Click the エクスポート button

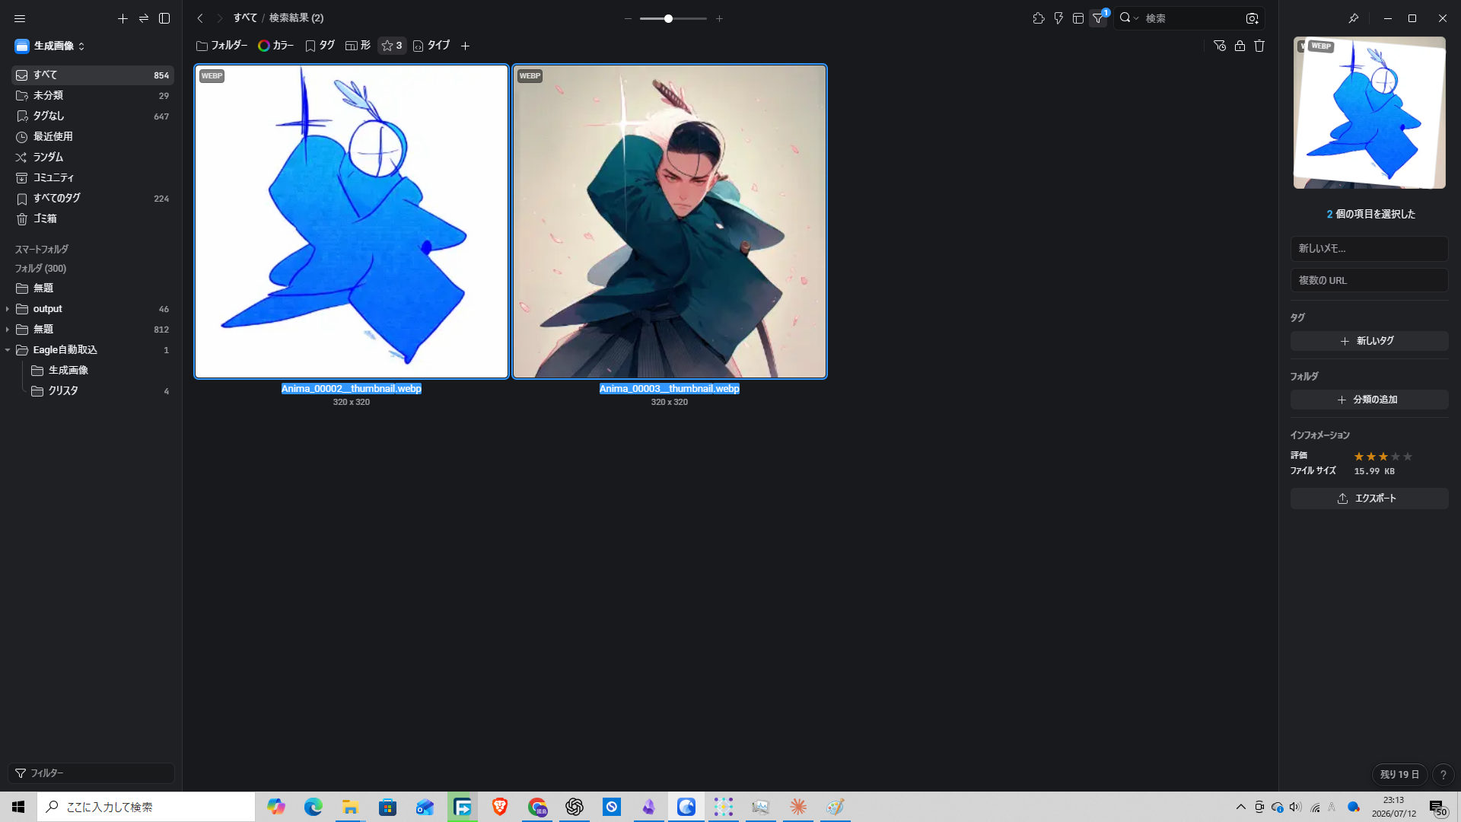(1369, 499)
